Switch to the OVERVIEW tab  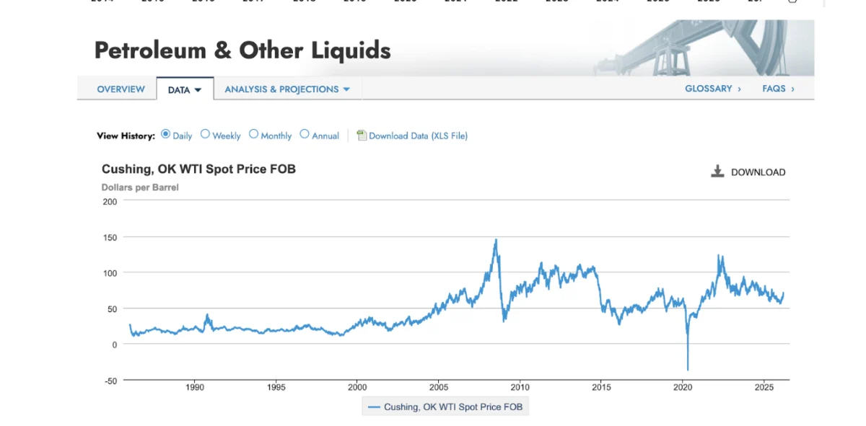click(121, 89)
